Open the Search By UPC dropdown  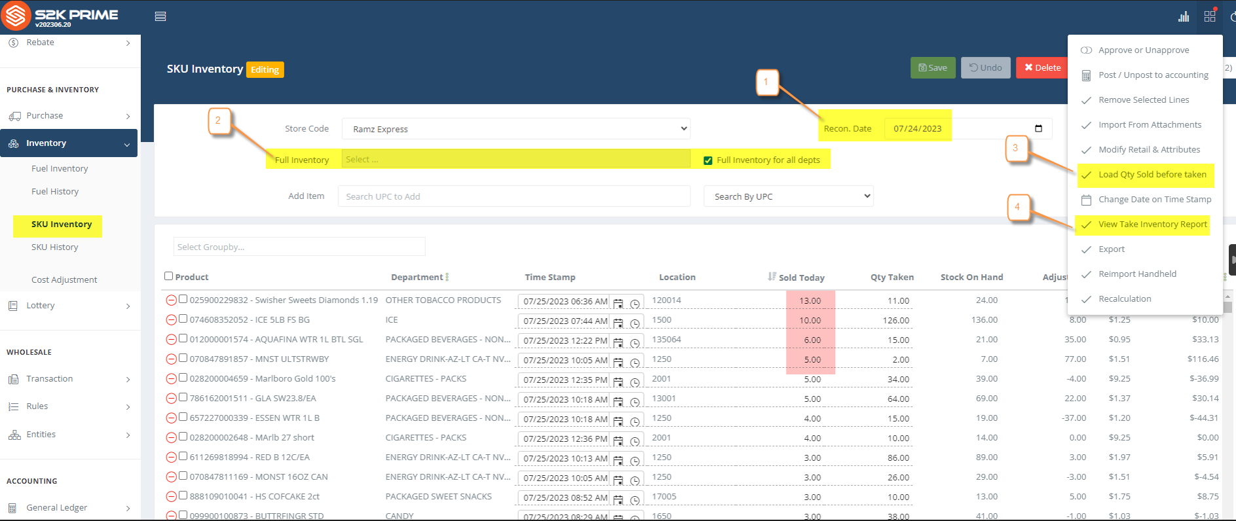(x=789, y=196)
